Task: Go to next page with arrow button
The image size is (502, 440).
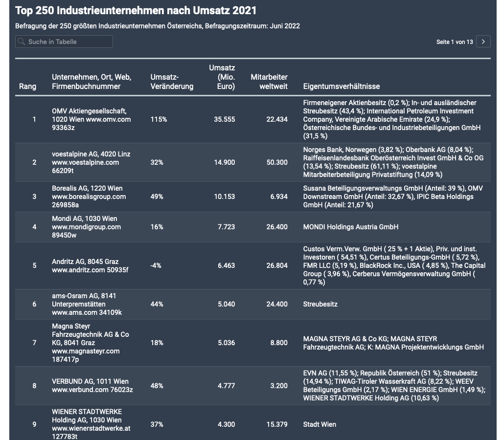Action: click(x=483, y=42)
